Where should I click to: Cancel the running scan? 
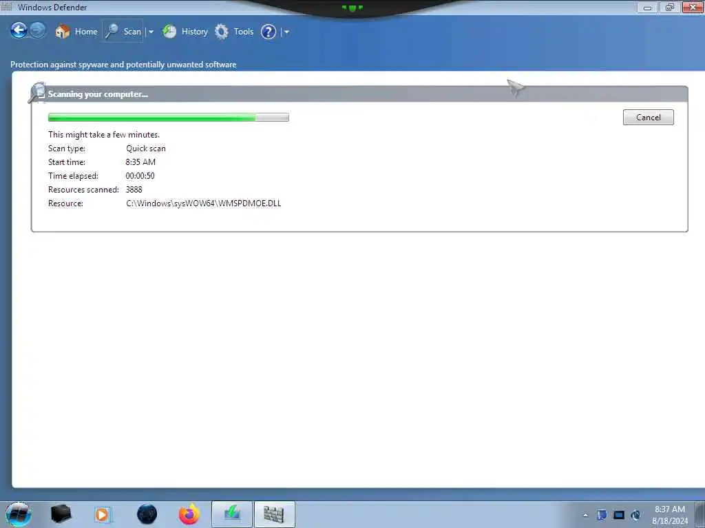[x=648, y=117]
